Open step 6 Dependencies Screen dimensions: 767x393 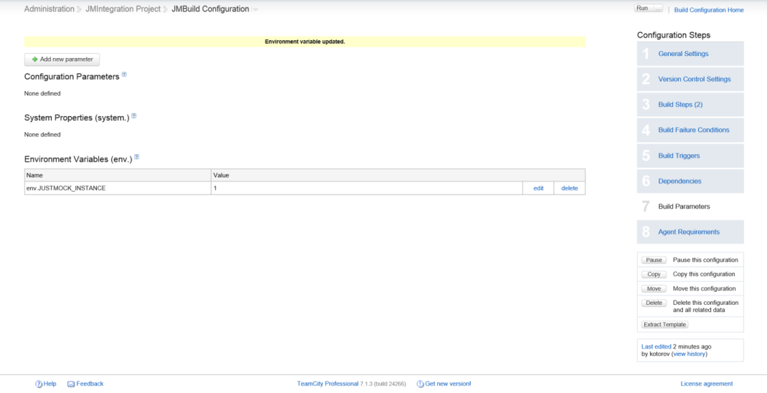coord(690,181)
